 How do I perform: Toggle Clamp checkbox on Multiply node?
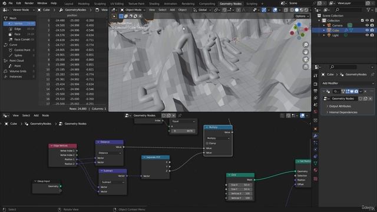coord(207,143)
